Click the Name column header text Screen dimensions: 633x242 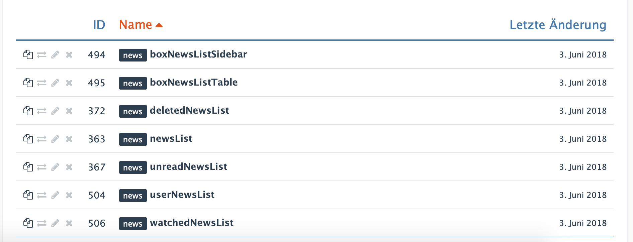(x=135, y=25)
